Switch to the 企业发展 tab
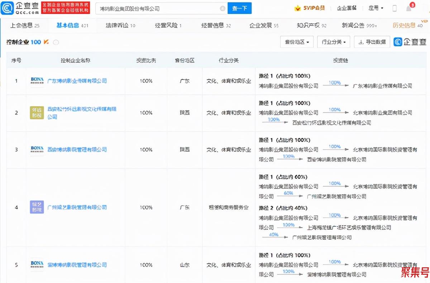Screen dimensions: 430x283 pyautogui.click(x=264, y=25)
